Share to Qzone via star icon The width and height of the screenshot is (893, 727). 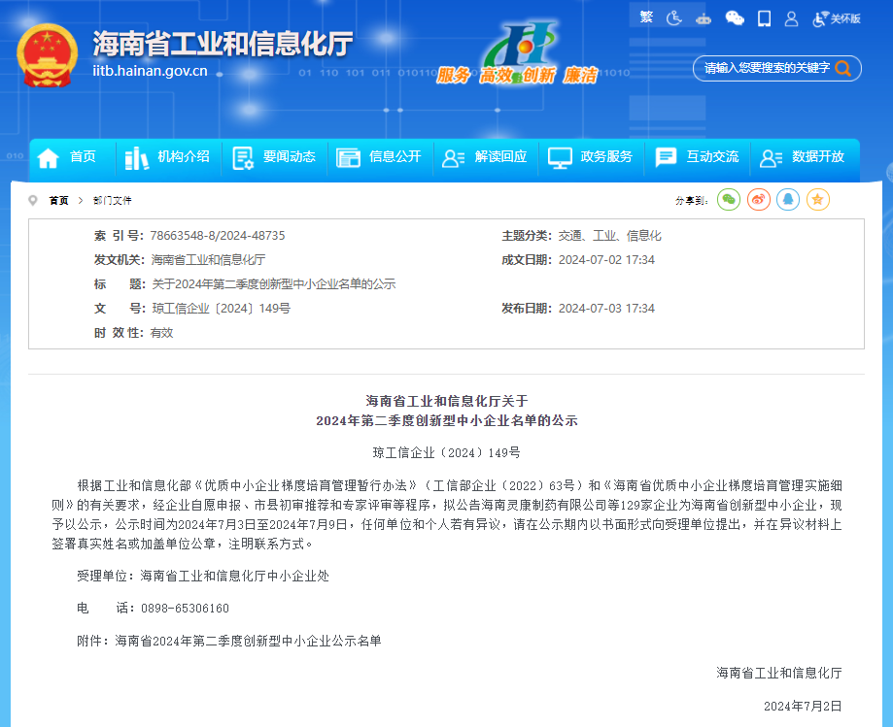pos(818,200)
